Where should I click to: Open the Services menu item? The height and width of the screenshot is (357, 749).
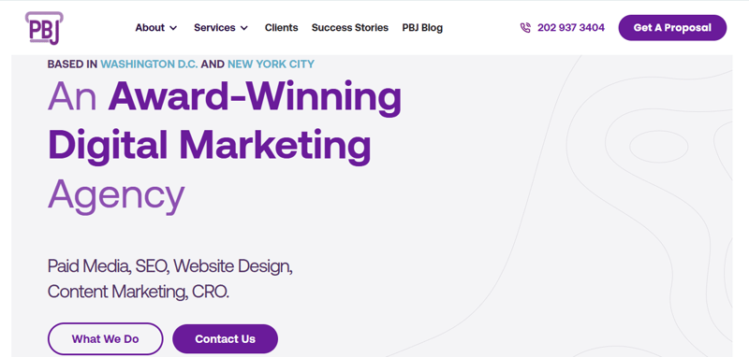[214, 28]
